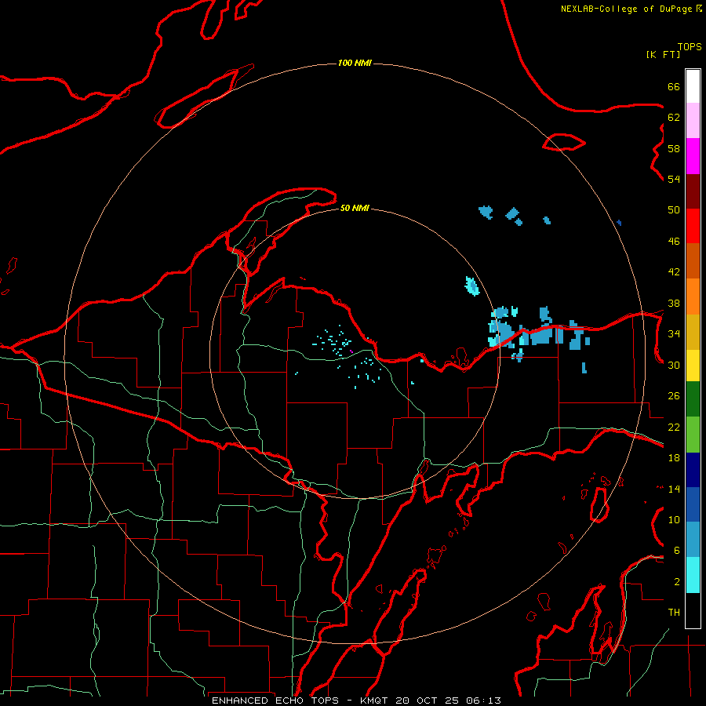Screen dimensions: 706x706
Task: Click the light green 18-22 kft legend swatch
Action: click(x=693, y=435)
